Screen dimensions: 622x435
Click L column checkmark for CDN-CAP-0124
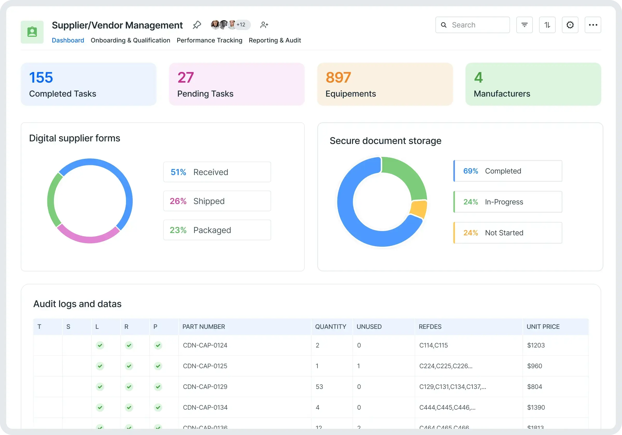point(100,345)
